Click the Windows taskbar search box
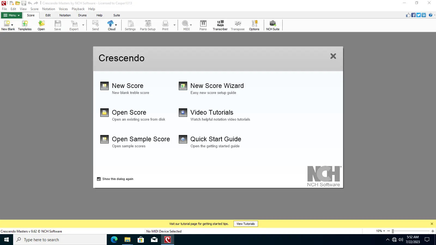Viewport: 436px width, 245px height. [x=60, y=240]
